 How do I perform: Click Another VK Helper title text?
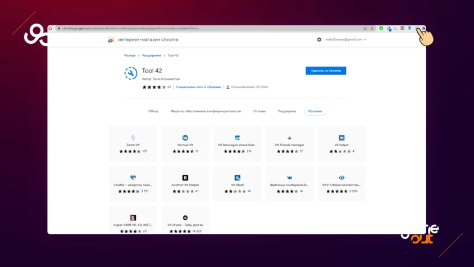click(x=185, y=185)
